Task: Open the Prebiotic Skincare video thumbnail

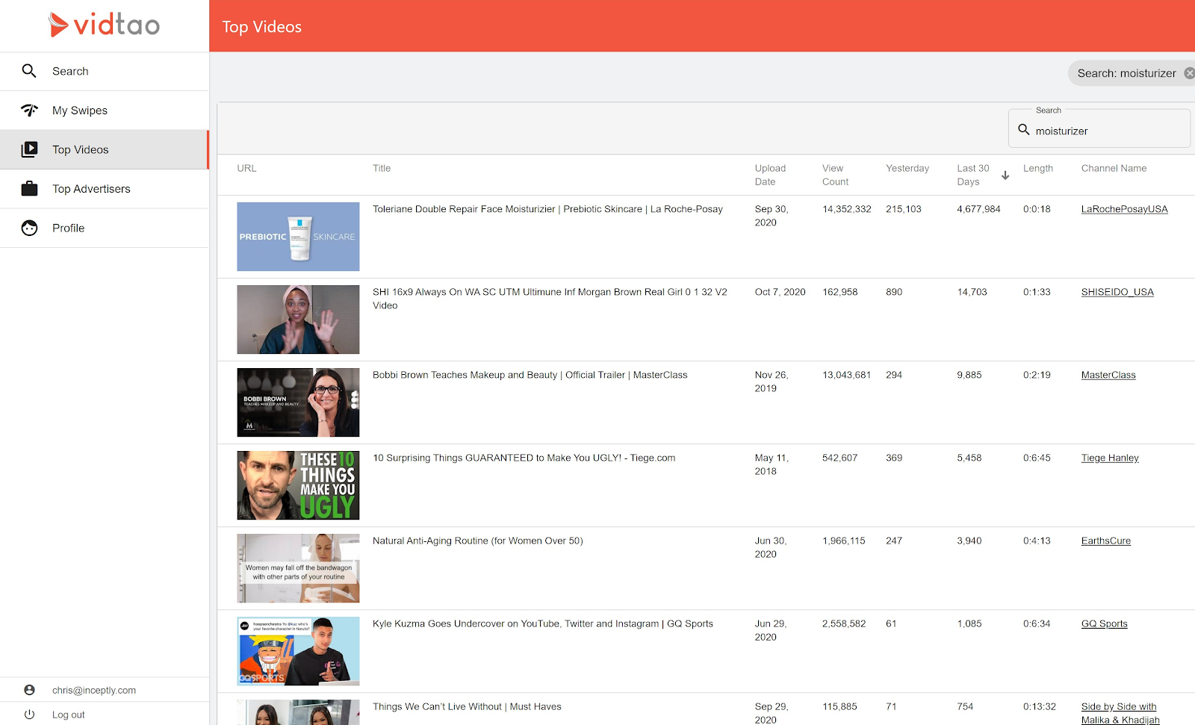Action: click(x=298, y=237)
